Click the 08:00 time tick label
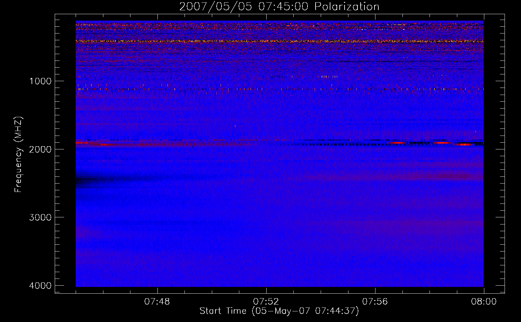 point(484,302)
